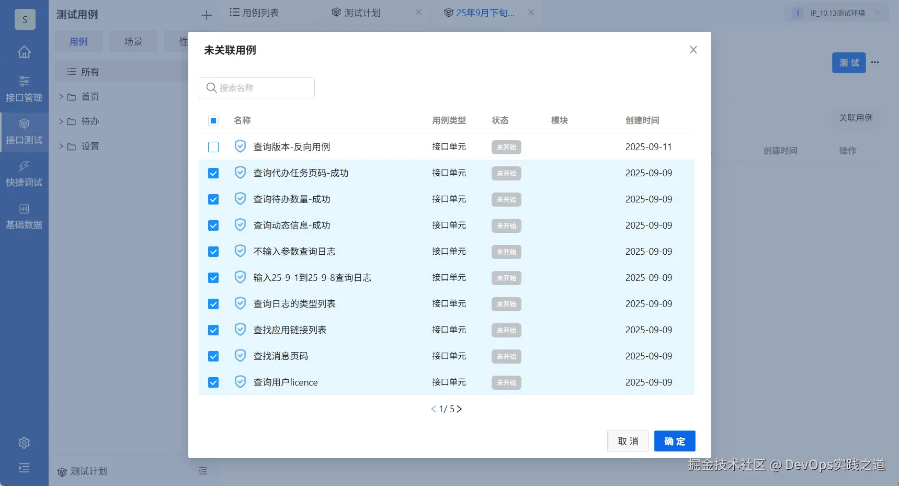899x486 pixels.
Task: Open 快捷调试 in the sidebar
Action: click(24, 174)
